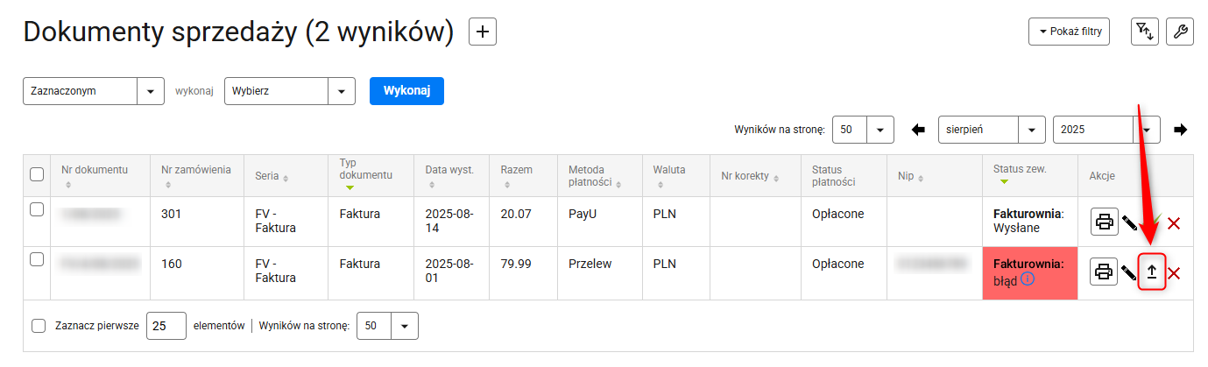This screenshot has width=1208, height=367.
Task: Expand the Zaznaczonym dropdown
Action: [93, 91]
